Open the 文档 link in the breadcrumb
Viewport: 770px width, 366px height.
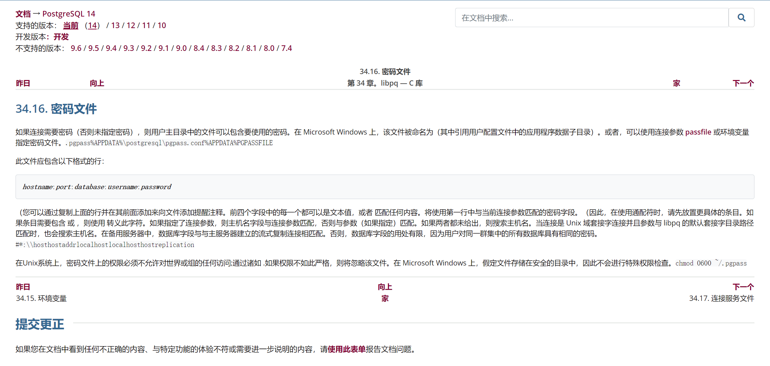tap(23, 14)
